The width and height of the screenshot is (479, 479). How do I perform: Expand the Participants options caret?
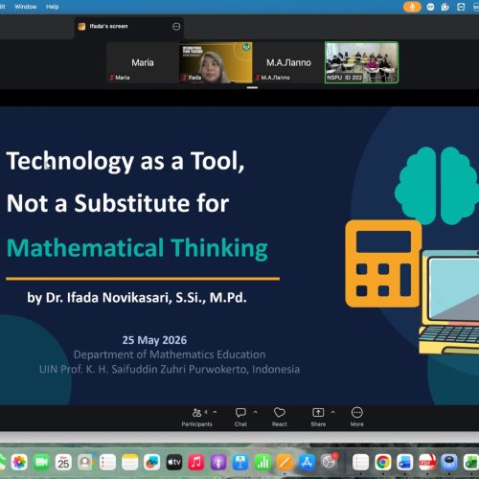(215, 412)
